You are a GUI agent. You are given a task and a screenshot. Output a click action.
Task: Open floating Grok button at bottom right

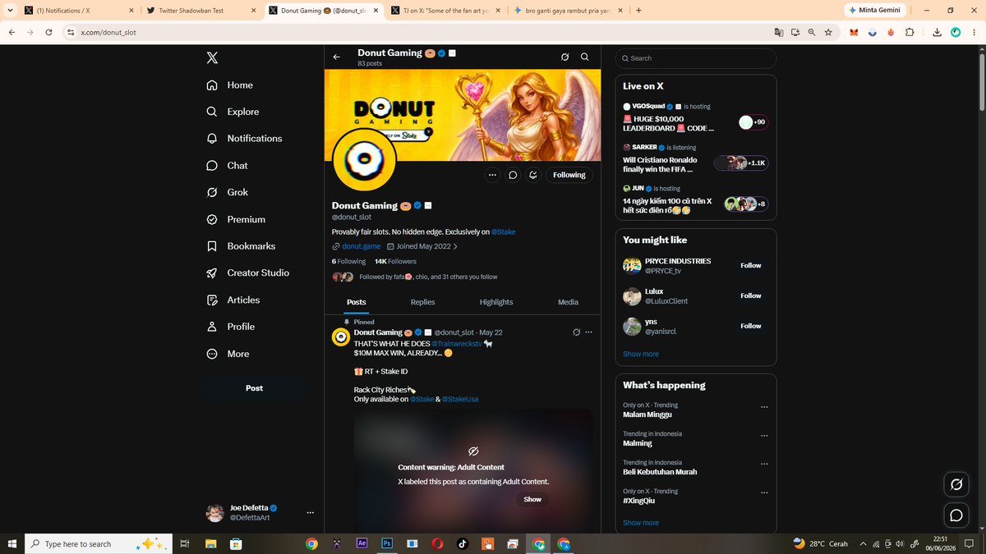click(x=956, y=484)
